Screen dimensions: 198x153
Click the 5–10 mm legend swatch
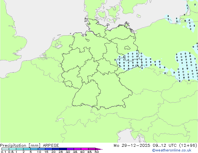pyautogui.click(x=34, y=149)
